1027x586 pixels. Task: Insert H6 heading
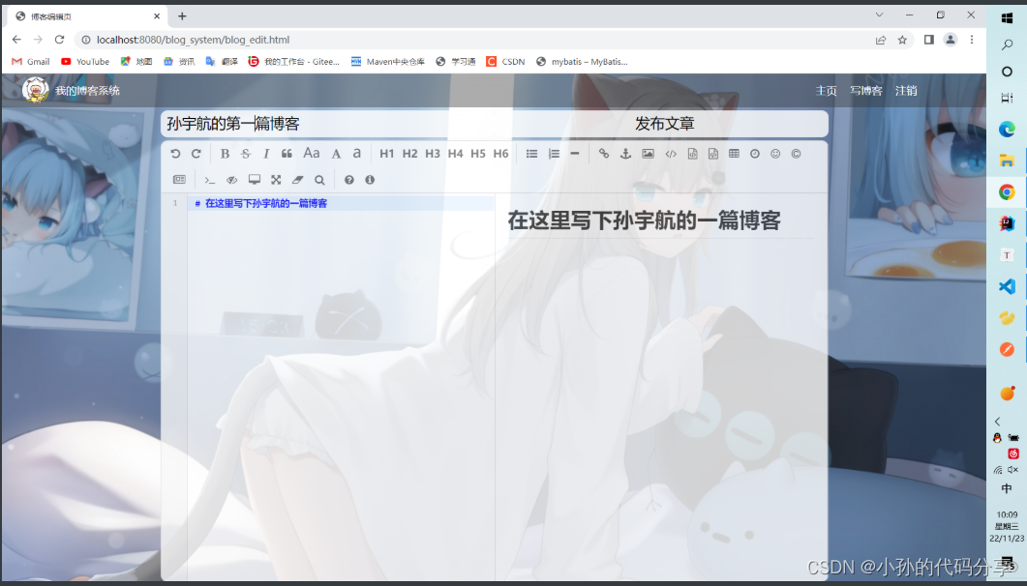tap(500, 154)
